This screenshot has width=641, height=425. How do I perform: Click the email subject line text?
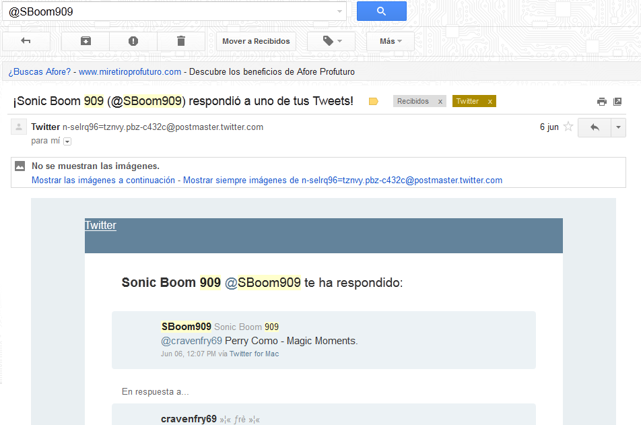point(183,101)
